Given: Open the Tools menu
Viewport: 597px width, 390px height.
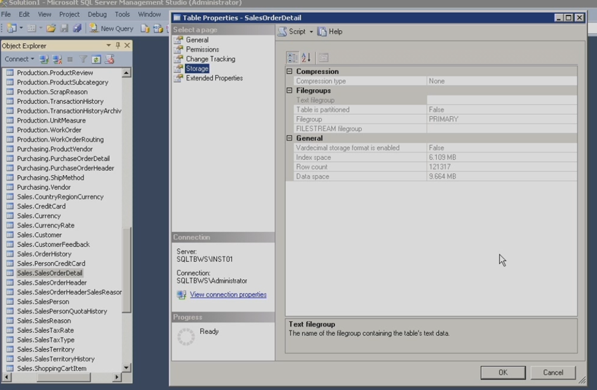Looking at the screenshot, I should (x=122, y=15).
